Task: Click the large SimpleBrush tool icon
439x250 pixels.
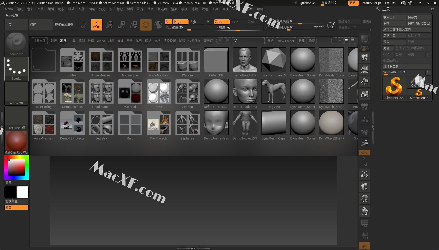Action: pos(394,88)
